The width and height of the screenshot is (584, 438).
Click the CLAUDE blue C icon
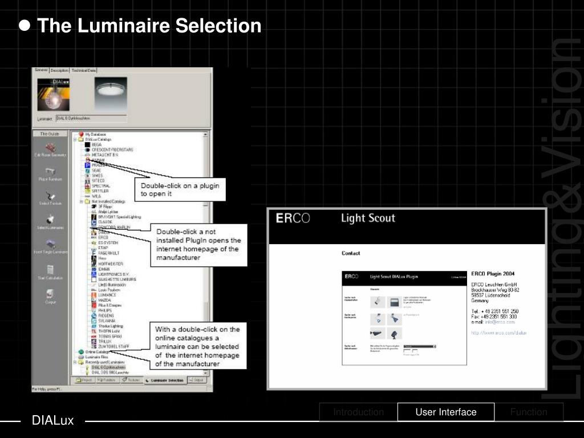click(x=94, y=222)
